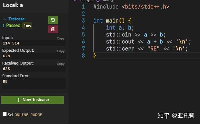Click the Standard Error box showing RE

[34, 84]
